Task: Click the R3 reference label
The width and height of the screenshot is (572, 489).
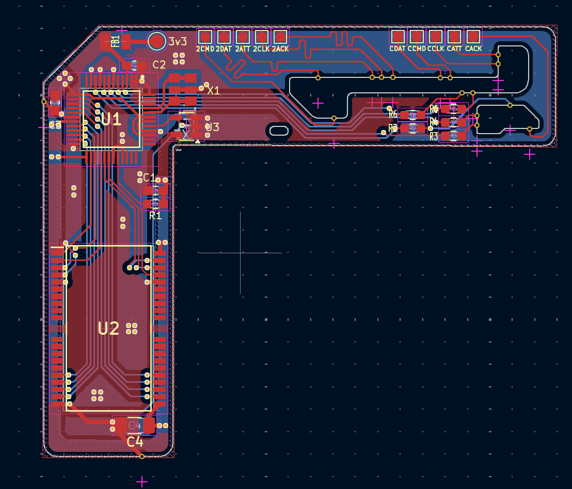Action: pos(434,137)
